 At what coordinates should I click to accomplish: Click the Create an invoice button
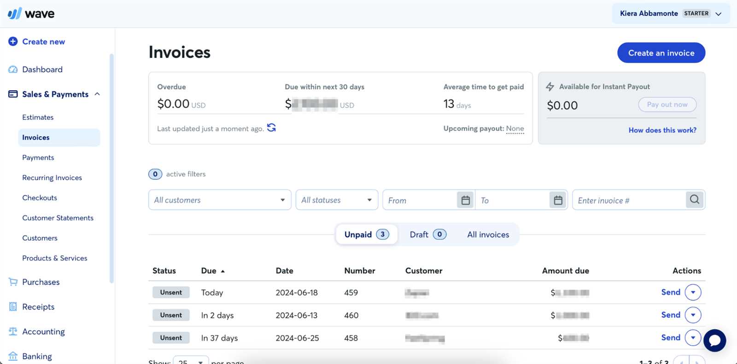661,53
